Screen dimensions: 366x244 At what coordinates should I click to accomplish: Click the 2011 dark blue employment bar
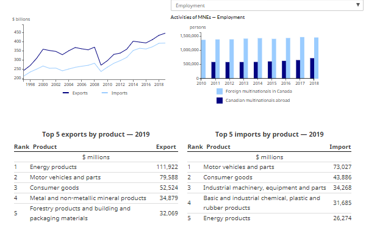(x=213, y=70)
